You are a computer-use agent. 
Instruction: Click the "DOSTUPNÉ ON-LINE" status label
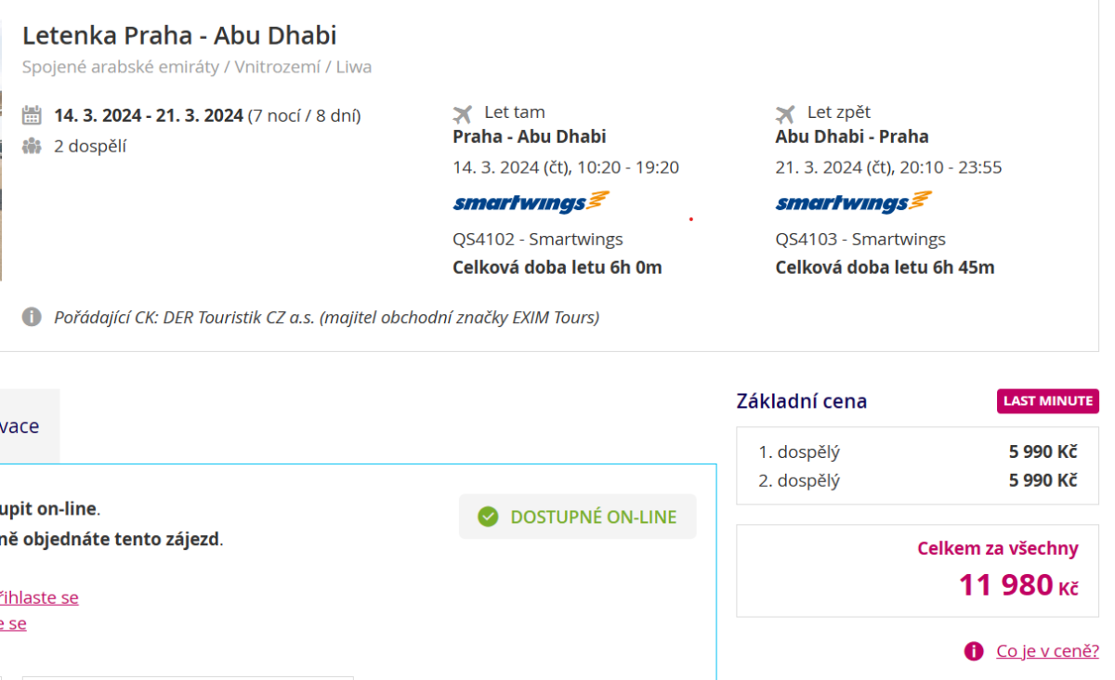click(x=594, y=517)
